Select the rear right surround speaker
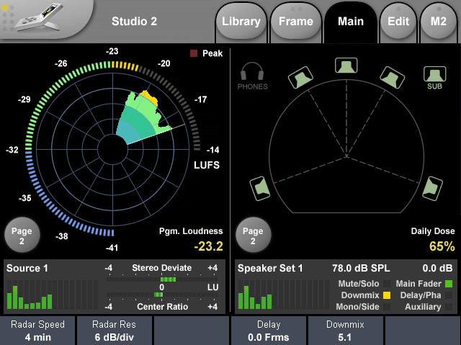Image resolution: width=461 pixels, height=345 pixels. point(432,188)
